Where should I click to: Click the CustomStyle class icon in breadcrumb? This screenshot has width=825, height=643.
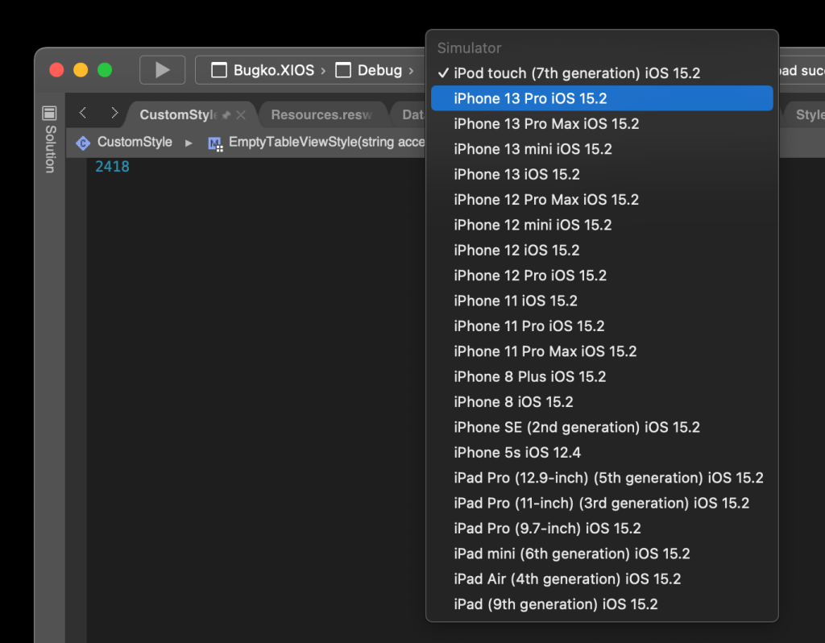82,143
